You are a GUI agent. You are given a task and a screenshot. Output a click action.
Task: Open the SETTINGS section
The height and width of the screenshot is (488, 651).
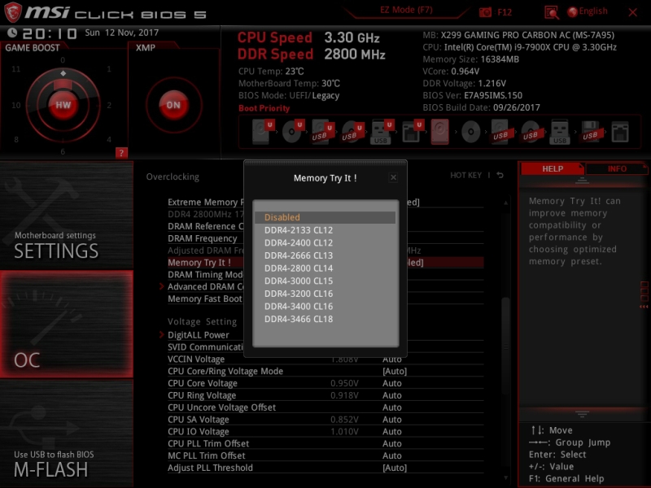(x=67, y=216)
